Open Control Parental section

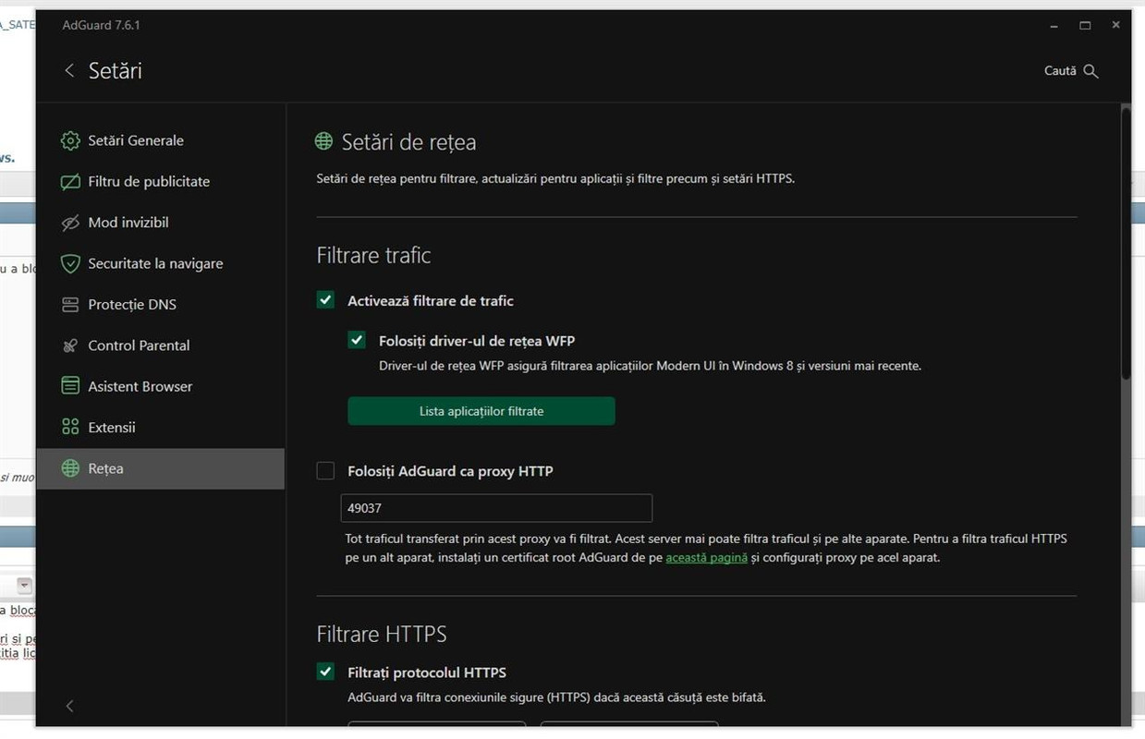161,345
